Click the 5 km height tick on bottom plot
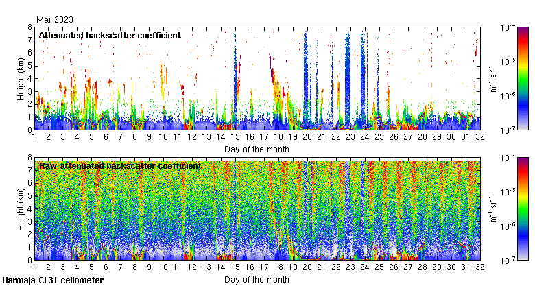Screen dimensions: 535x288 [x=29, y=196]
